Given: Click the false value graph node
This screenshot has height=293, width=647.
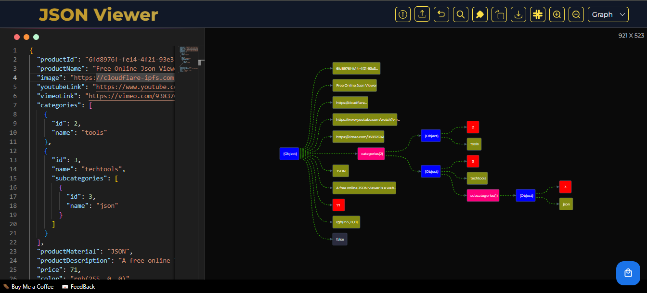Looking at the screenshot, I should pyautogui.click(x=340, y=239).
